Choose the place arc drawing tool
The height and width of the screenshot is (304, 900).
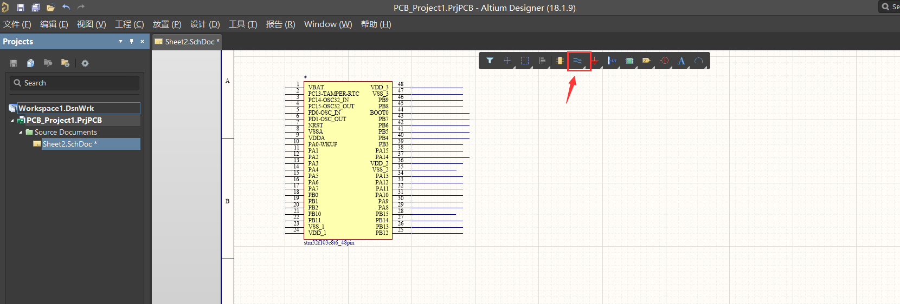coord(699,61)
